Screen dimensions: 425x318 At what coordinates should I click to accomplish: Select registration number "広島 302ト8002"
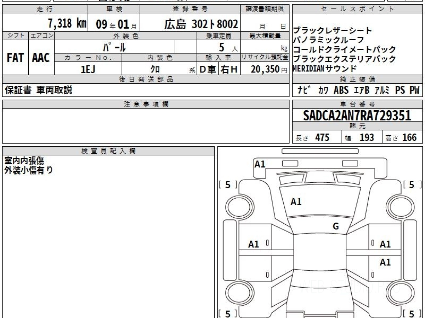point(201,24)
